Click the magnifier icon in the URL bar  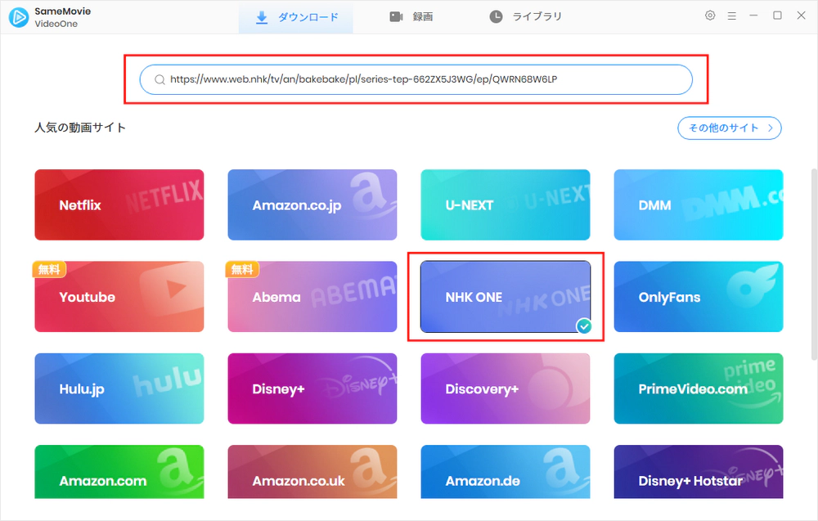point(159,79)
